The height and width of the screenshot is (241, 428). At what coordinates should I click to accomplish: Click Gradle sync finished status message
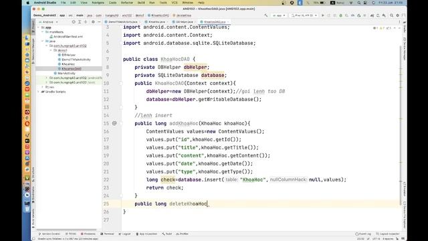[x=68, y=239]
